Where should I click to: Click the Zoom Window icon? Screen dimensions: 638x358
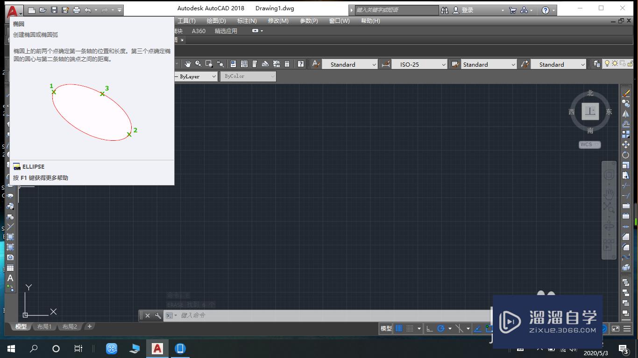209,64
